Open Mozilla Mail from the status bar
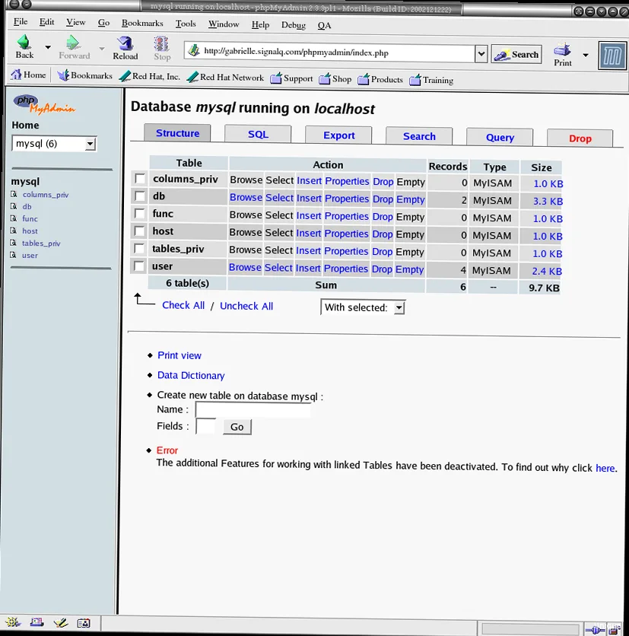Viewport: 629px width, 636px height. [x=37, y=622]
